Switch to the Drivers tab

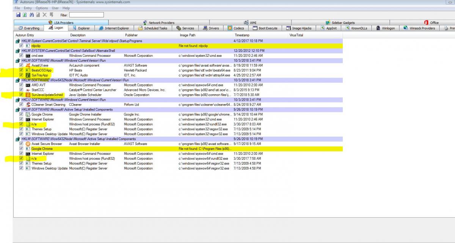(x=211, y=28)
